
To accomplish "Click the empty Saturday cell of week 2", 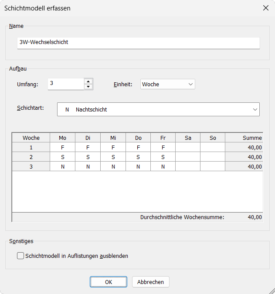I will pyautogui.click(x=188, y=157).
